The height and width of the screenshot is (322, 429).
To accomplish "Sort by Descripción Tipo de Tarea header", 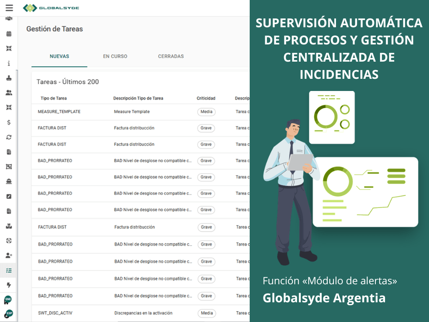I will pos(138,98).
